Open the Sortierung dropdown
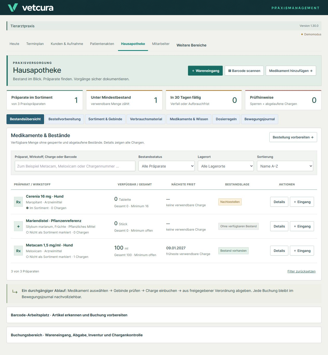Image resolution: width=328 pixels, height=355 pixels. (x=285, y=166)
